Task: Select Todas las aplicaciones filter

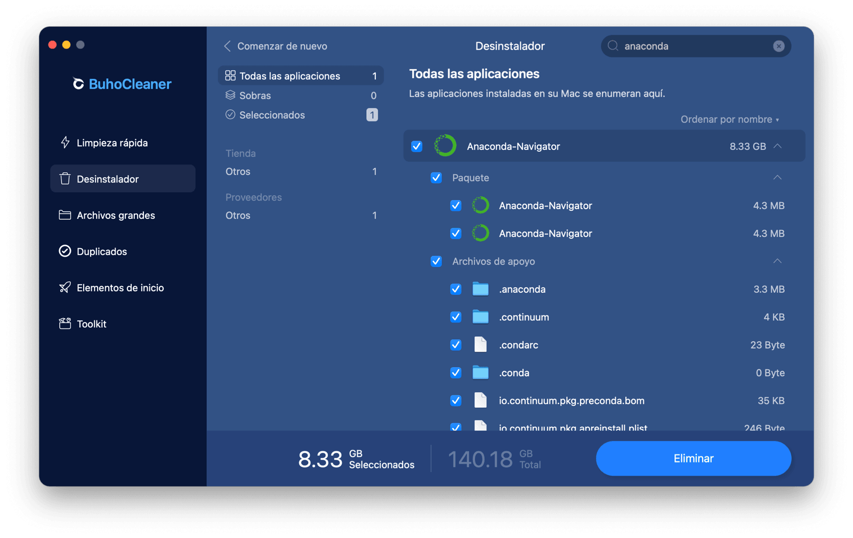Action: tap(301, 76)
